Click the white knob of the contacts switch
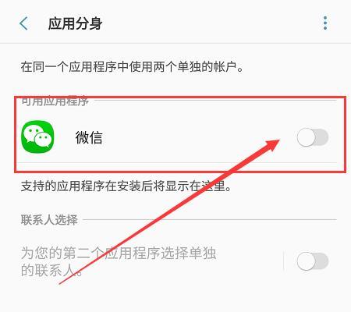The width and height of the screenshot is (351, 312). (307, 261)
